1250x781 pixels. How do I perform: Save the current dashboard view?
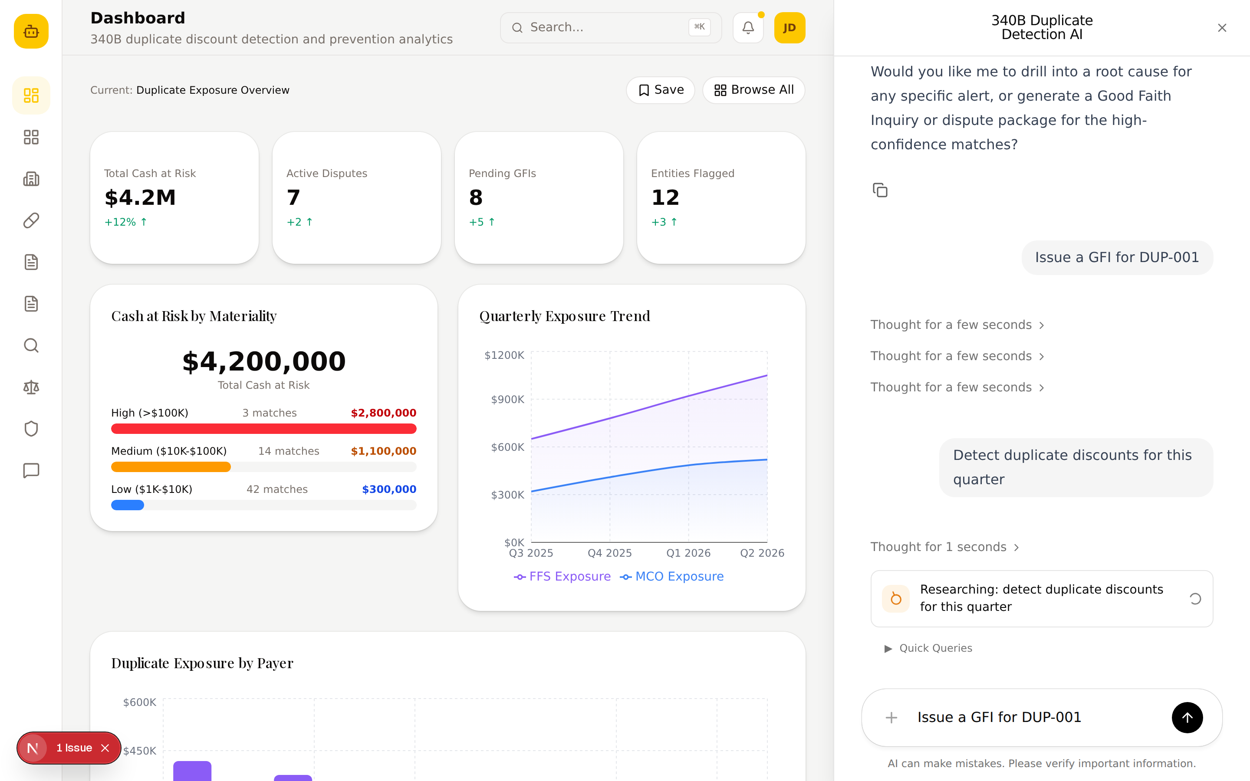[661, 90]
